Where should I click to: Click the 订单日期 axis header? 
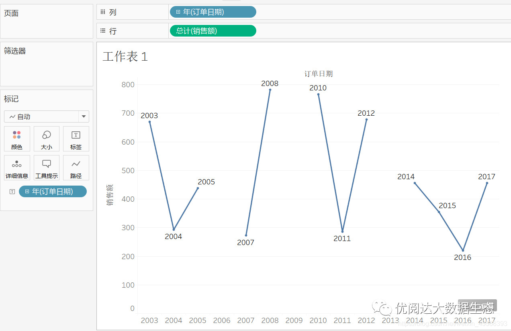point(319,74)
